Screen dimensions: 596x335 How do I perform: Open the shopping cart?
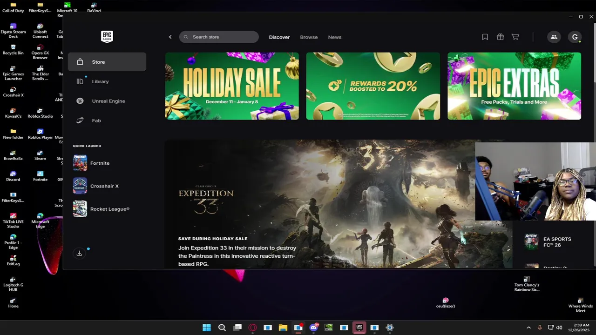[x=515, y=37]
